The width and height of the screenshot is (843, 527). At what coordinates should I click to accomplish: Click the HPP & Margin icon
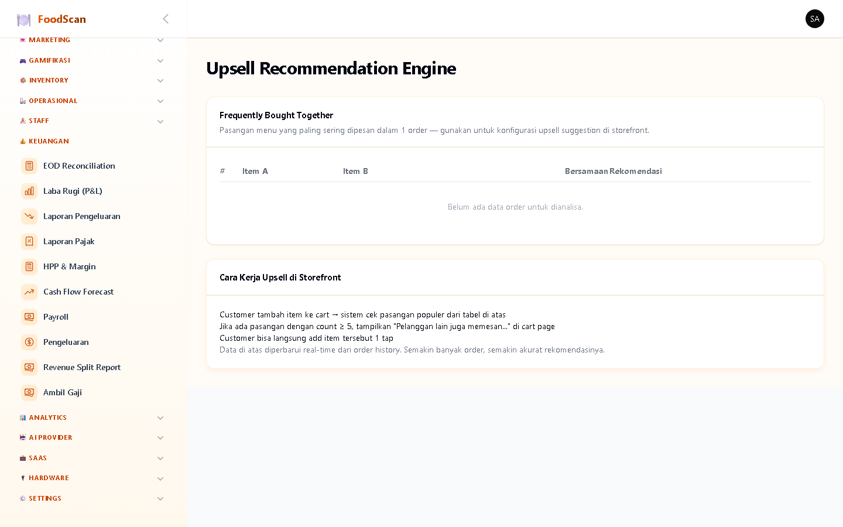[x=29, y=266]
